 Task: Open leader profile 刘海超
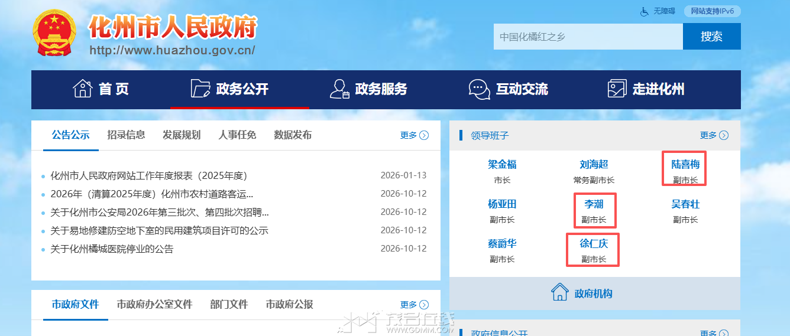pyautogui.click(x=594, y=164)
